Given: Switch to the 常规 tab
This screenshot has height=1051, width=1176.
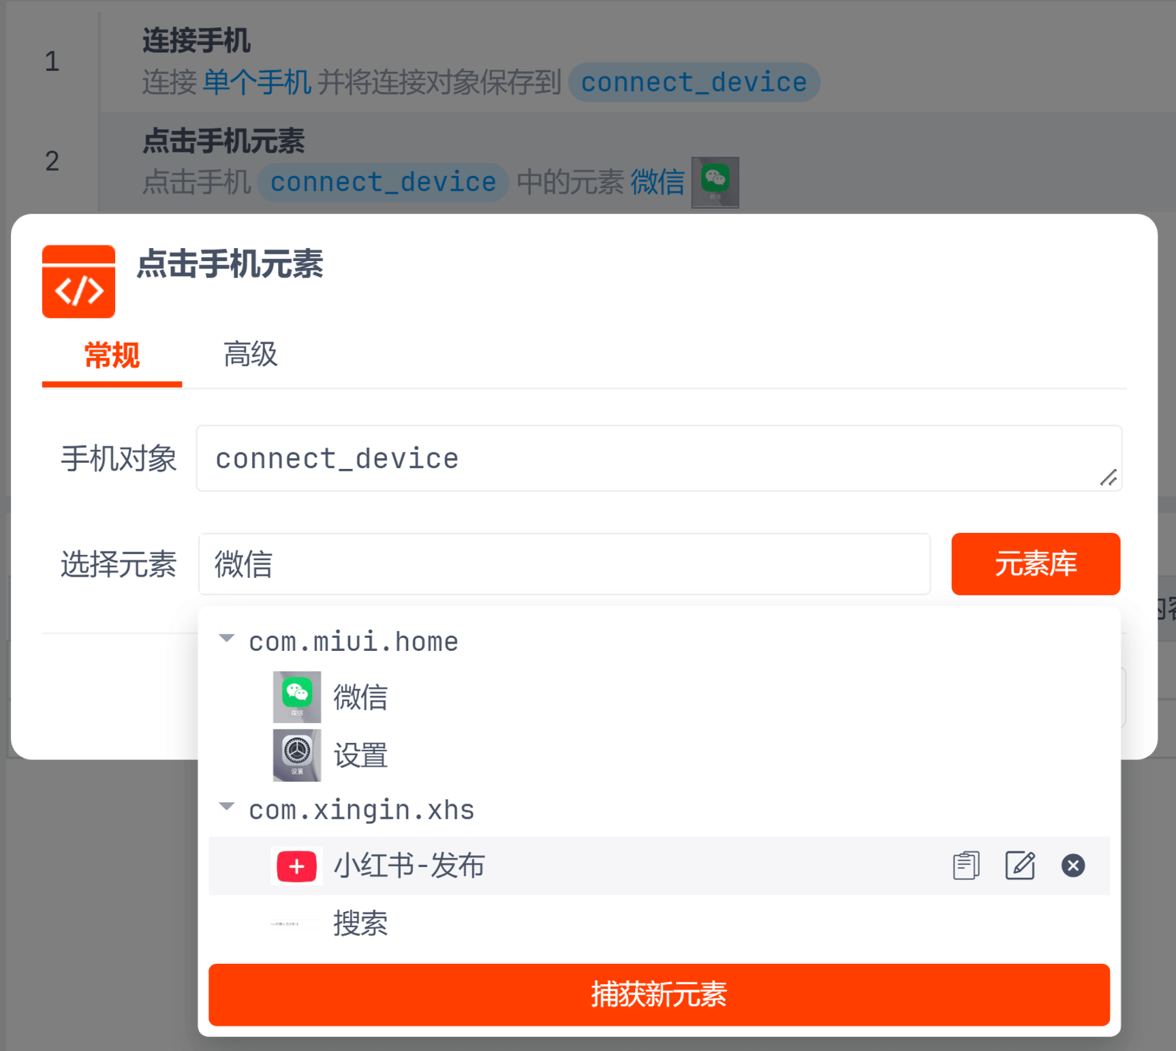Looking at the screenshot, I should click(x=112, y=355).
